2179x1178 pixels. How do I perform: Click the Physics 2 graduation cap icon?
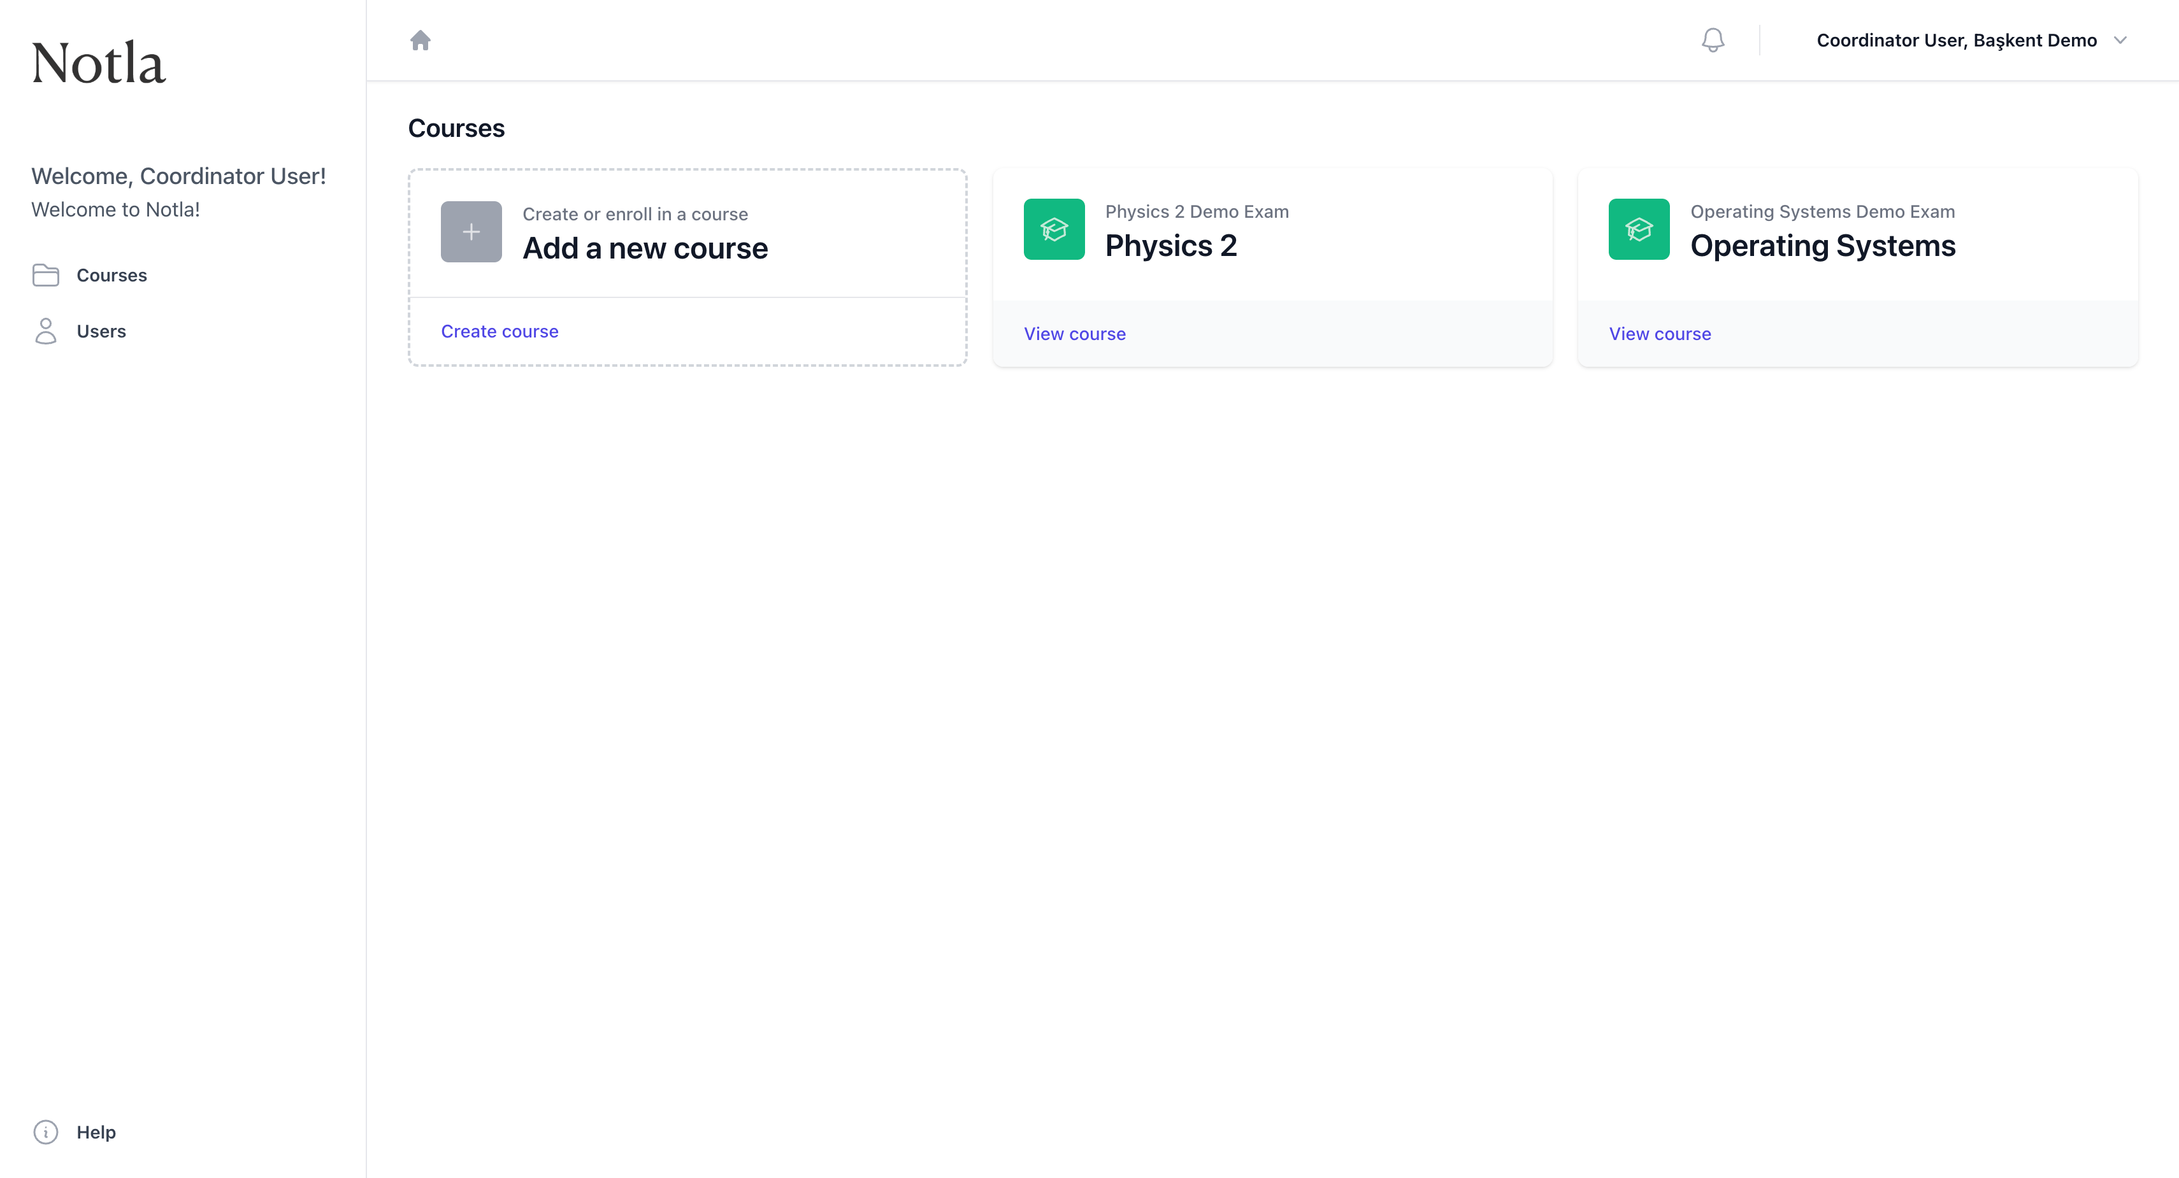click(1054, 229)
